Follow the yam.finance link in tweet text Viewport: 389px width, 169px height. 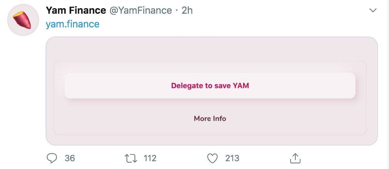[72, 24]
